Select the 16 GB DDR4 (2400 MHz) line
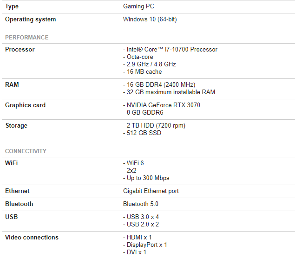 (x=159, y=84)
